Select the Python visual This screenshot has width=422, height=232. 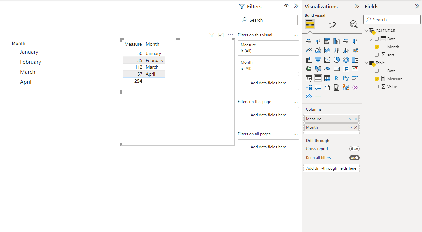[346, 78]
